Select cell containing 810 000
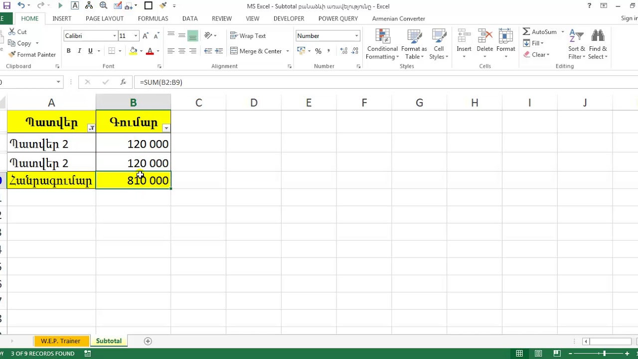The width and height of the screenshot is (638, 359). click(x=133, y=180)
